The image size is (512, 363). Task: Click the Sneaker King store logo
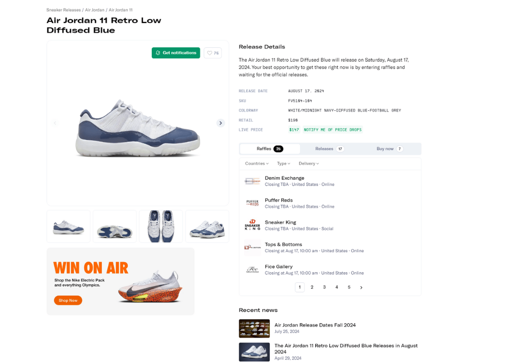(252, 225)
